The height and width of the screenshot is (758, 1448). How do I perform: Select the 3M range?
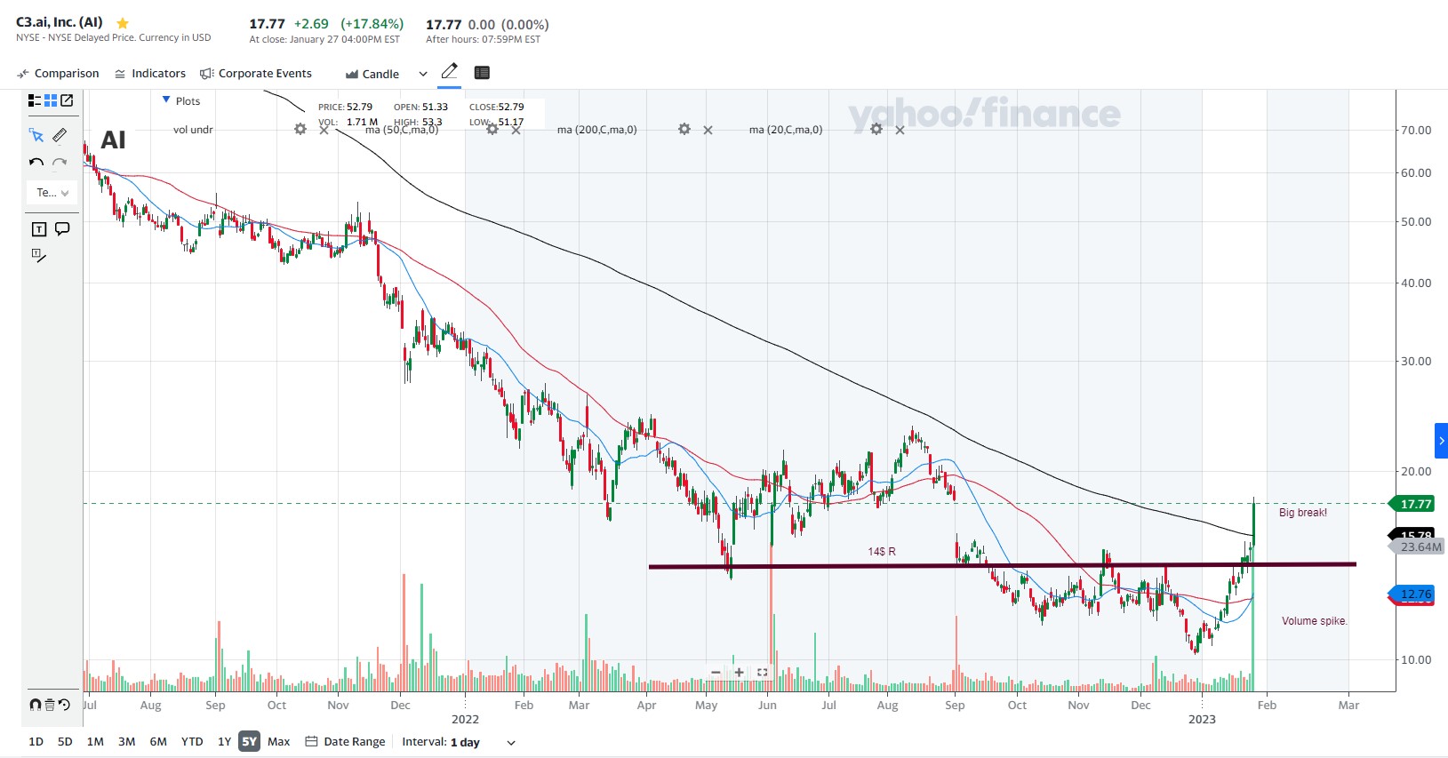pos(127,742)
